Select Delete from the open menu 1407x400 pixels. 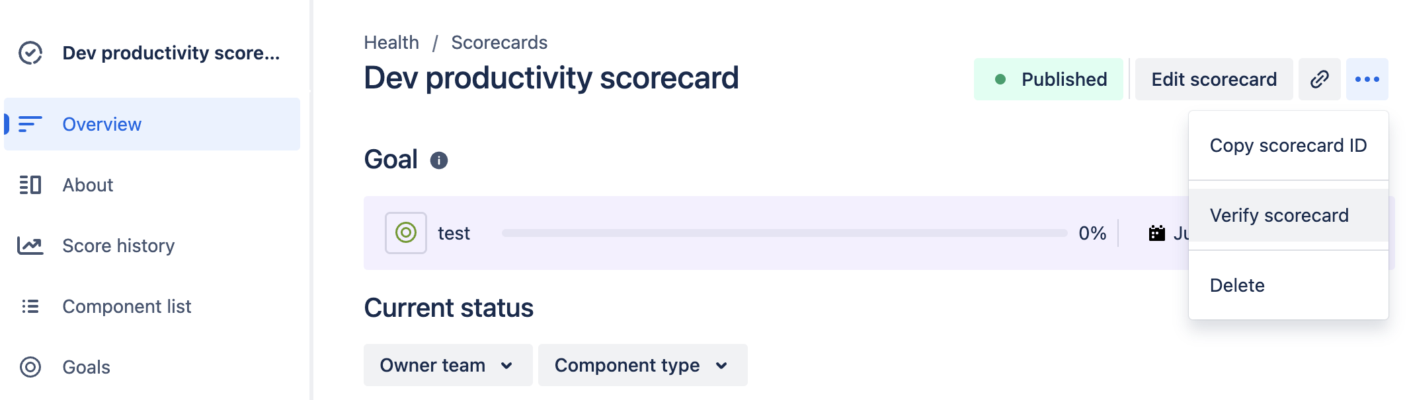[1236, 284]
